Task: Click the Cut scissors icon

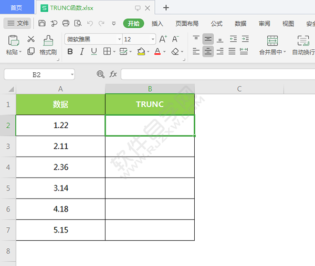Action: (x=31, y=39)
